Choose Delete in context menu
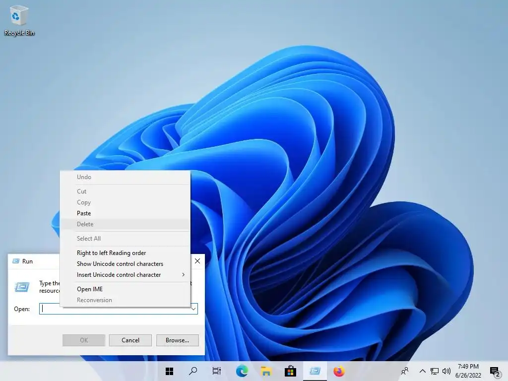508x381 pixels. (125, 224)
